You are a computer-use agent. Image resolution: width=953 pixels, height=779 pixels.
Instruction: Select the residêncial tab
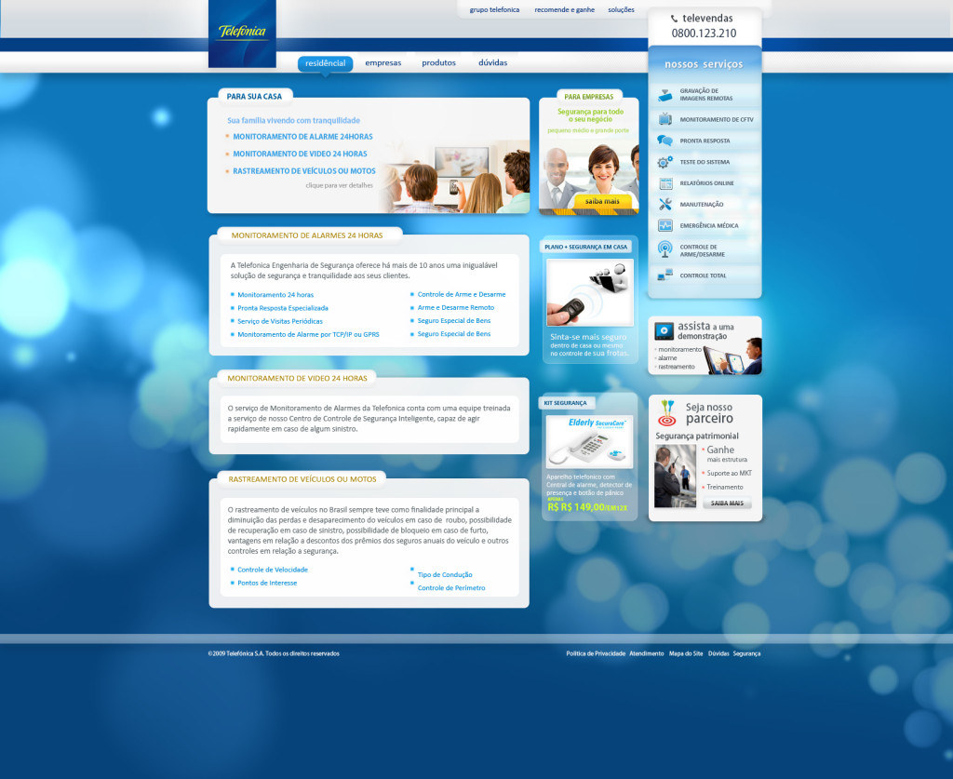tap(325, 63)
